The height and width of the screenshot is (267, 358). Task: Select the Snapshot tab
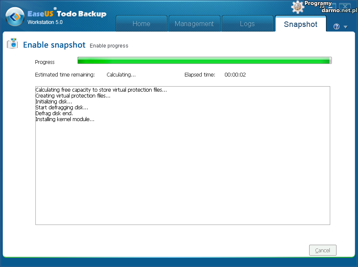[300, 24]
